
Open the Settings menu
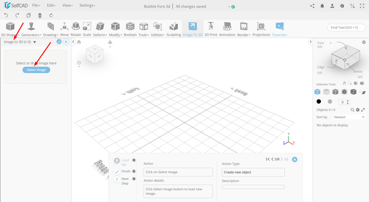point(87,5)
